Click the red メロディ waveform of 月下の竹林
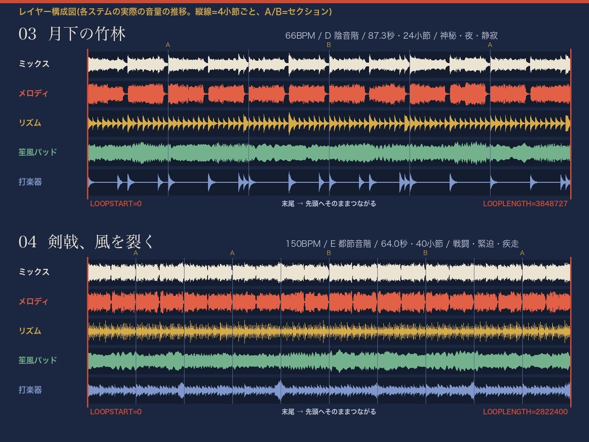 [x=329, y=94]
